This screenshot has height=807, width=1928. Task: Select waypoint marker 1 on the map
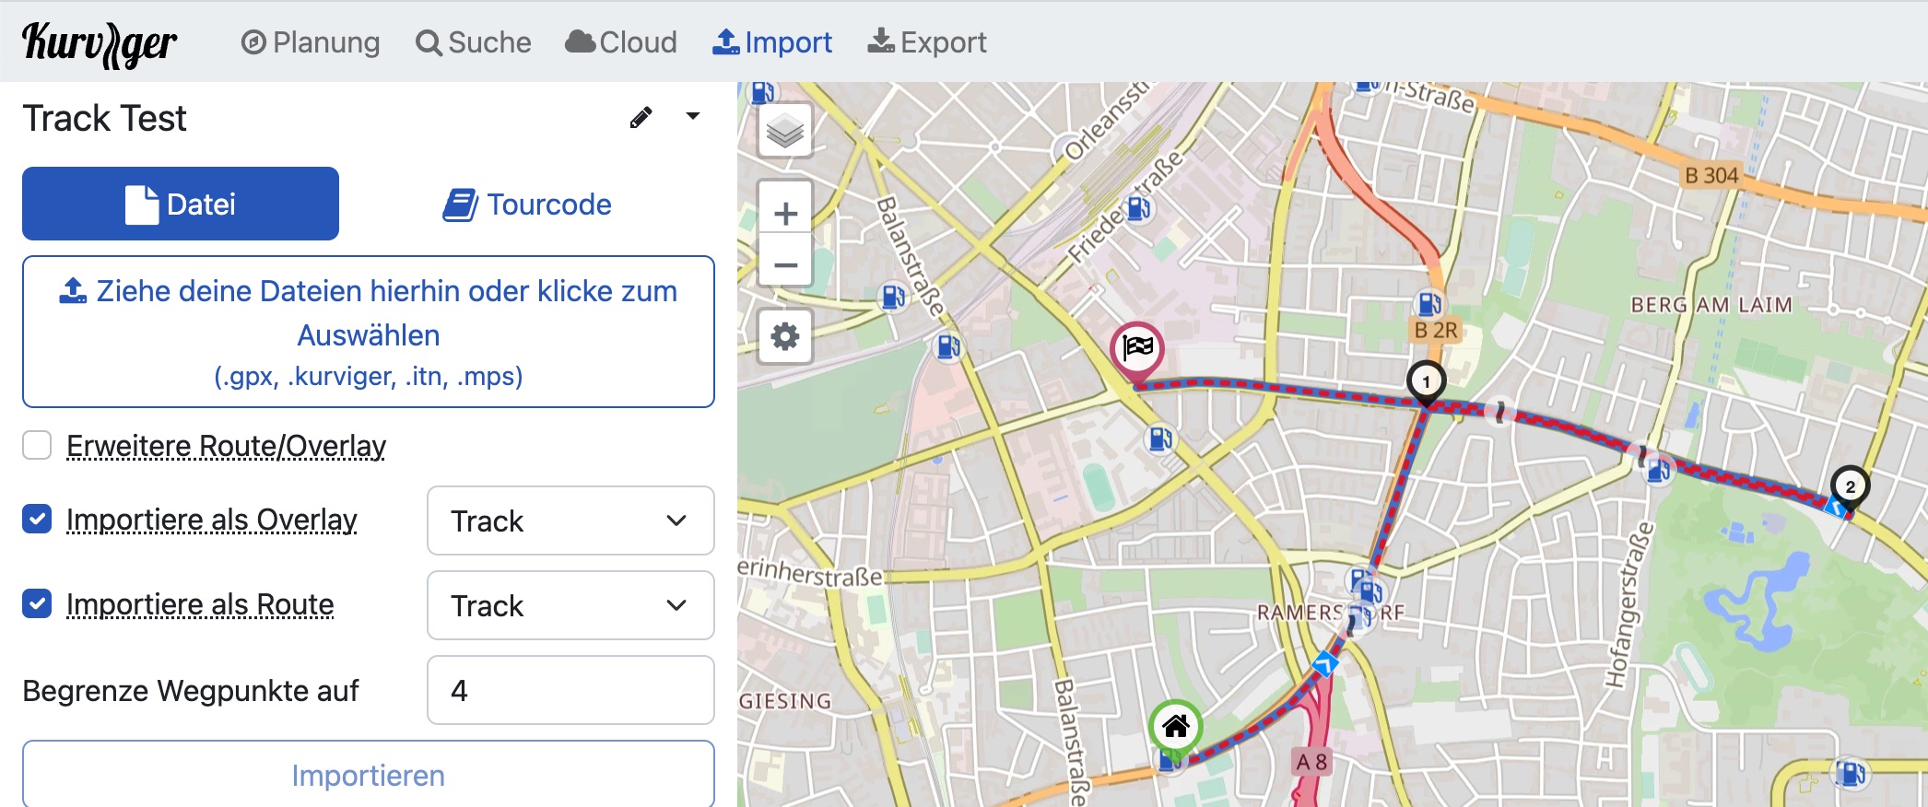tap(1426, 381)
